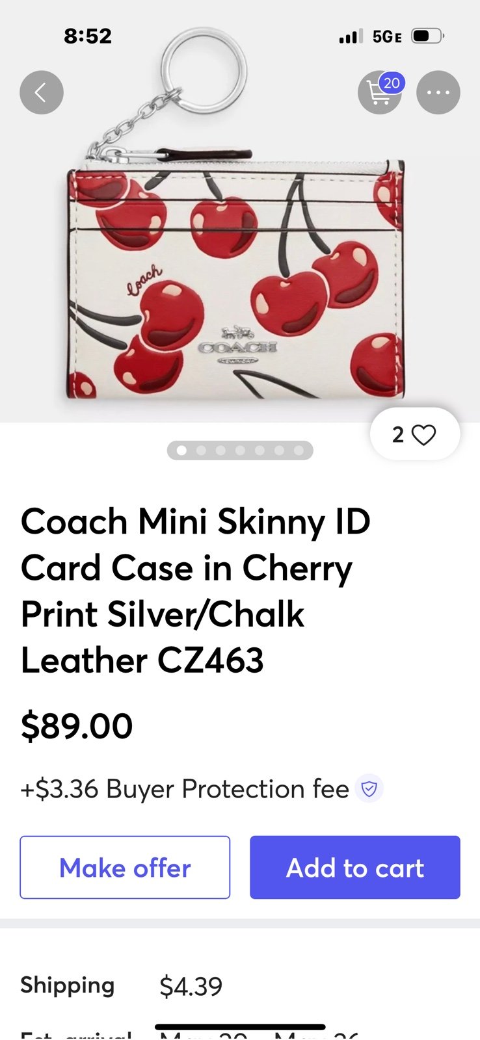
Task: Tap the 8:52 clock in status bar
Action: [88, 36]
